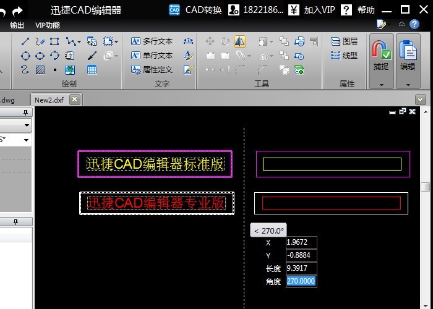Screen dimensions: 433x309
Task: Expand the boundary hatch dropdown arrow
Action: coord(116,42)
